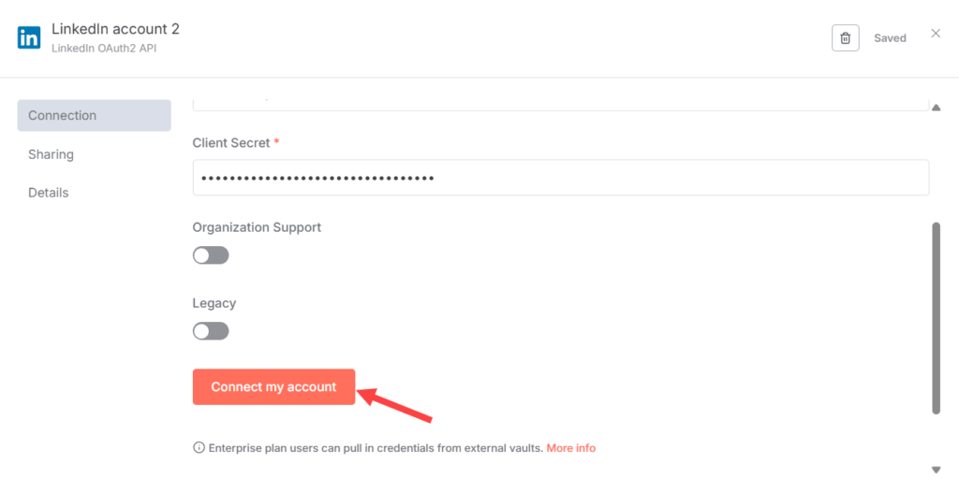The height and width of the screenshot is (493, 959).
Task: Open the Details tab
Action: pyautogui.click(x=49, y=193)
